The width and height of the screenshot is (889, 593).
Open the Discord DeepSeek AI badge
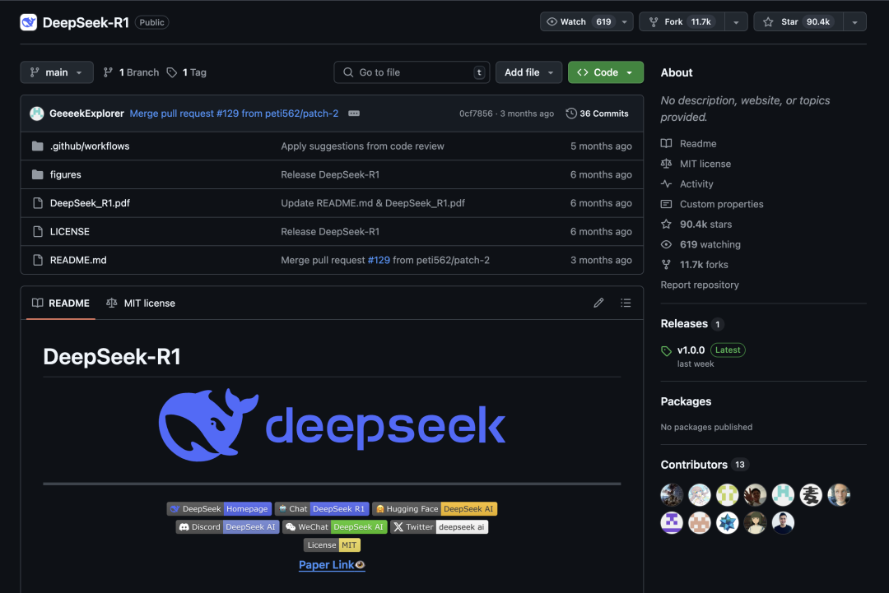(x=227, y=526)
